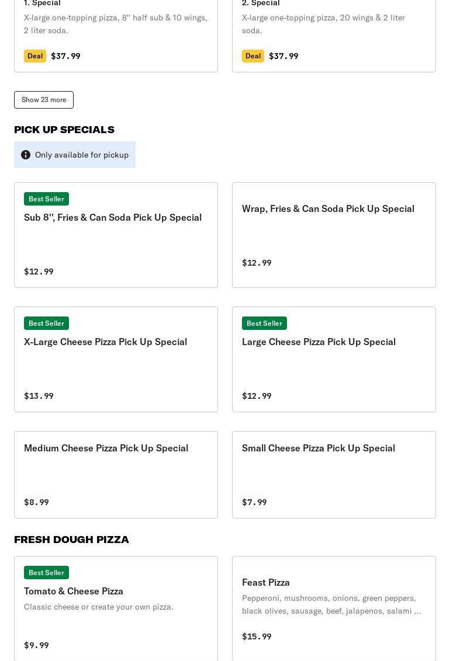The width and height of the screenshot is (450, 661).
Task: Click the 'Only available for pickup' notice
Action: coord(75,155)
